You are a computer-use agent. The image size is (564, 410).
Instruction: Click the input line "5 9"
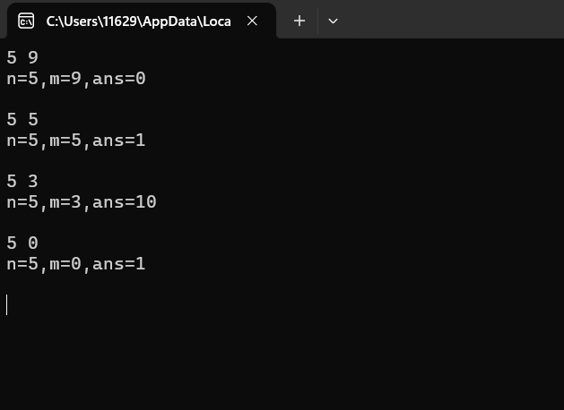[x=22, y=58]
